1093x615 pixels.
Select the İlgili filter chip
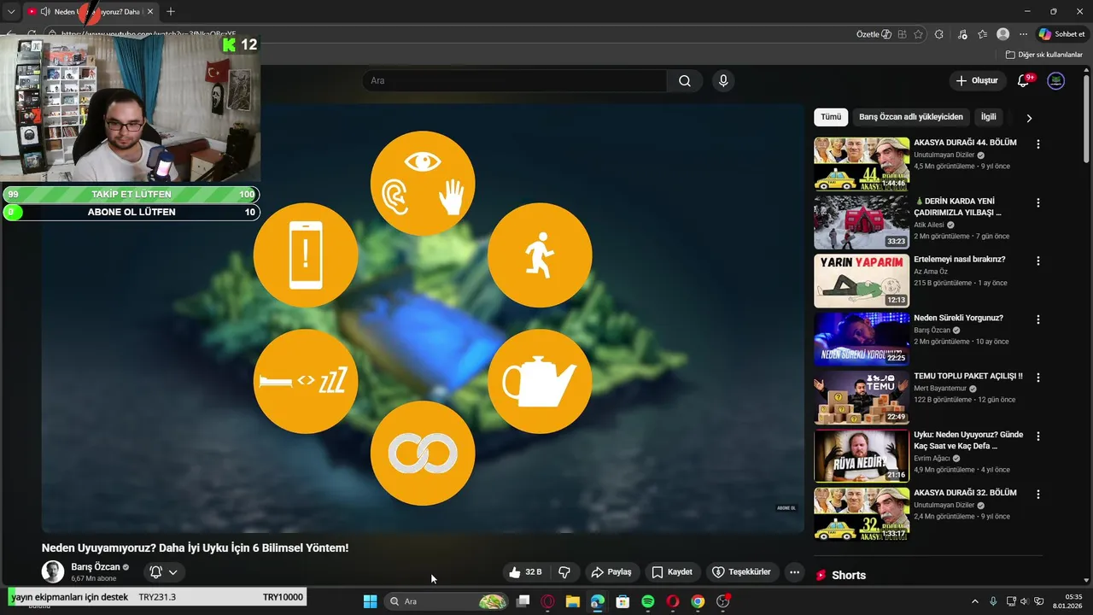pos(988,117)
